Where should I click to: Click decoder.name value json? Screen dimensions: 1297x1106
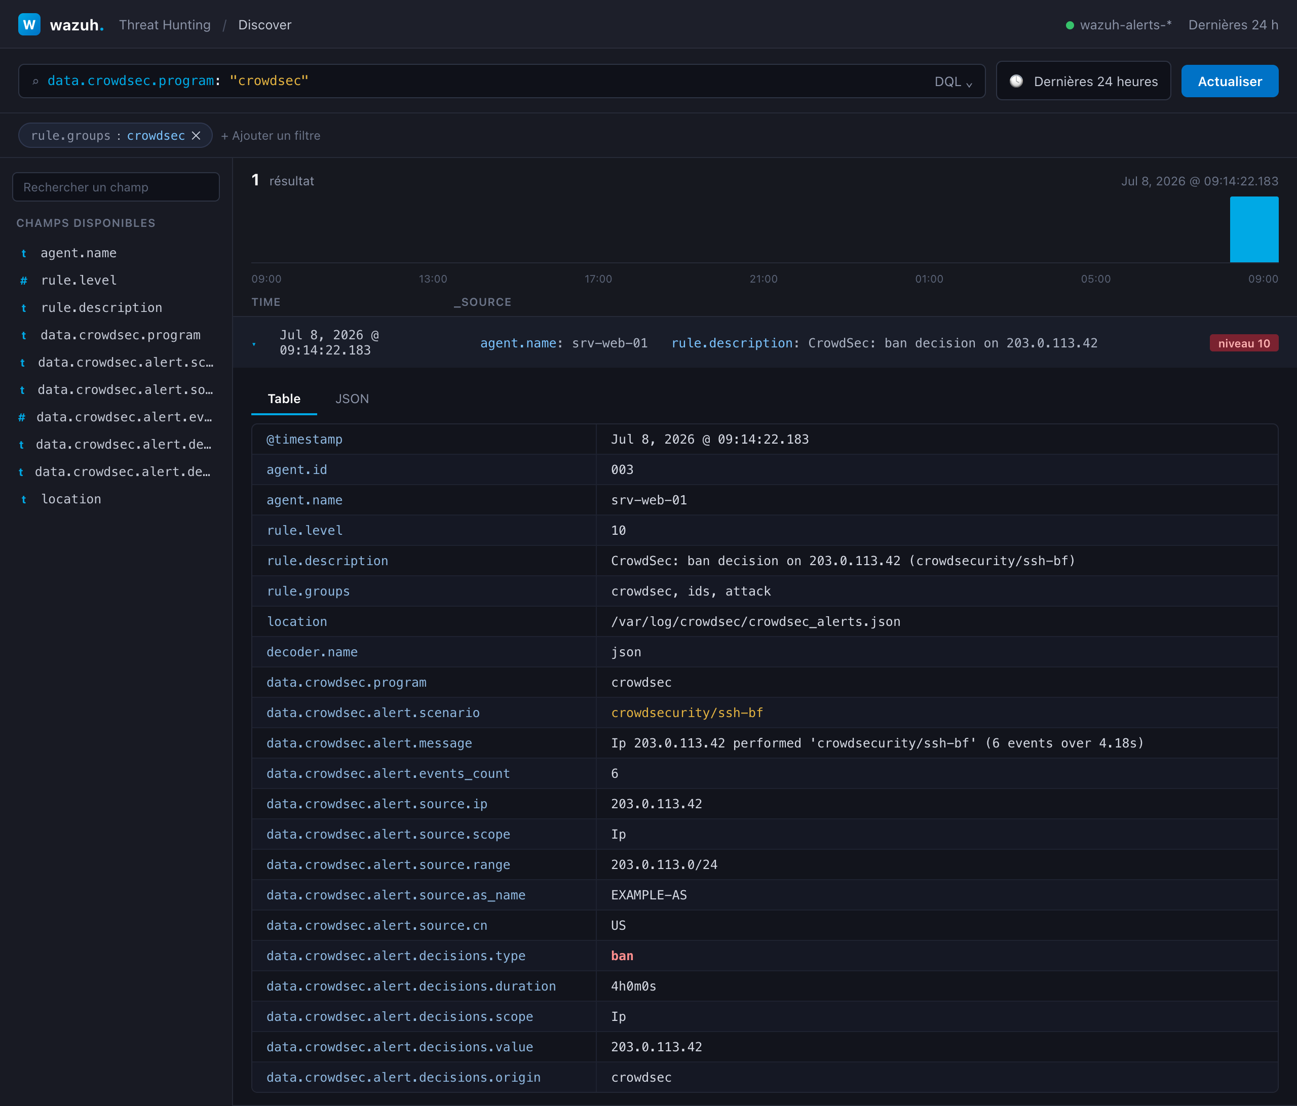(x=626, y=652)
